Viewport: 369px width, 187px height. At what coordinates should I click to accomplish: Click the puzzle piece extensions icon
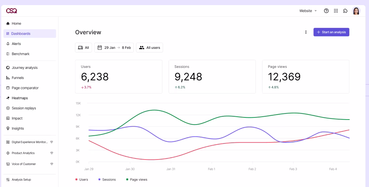345,11
